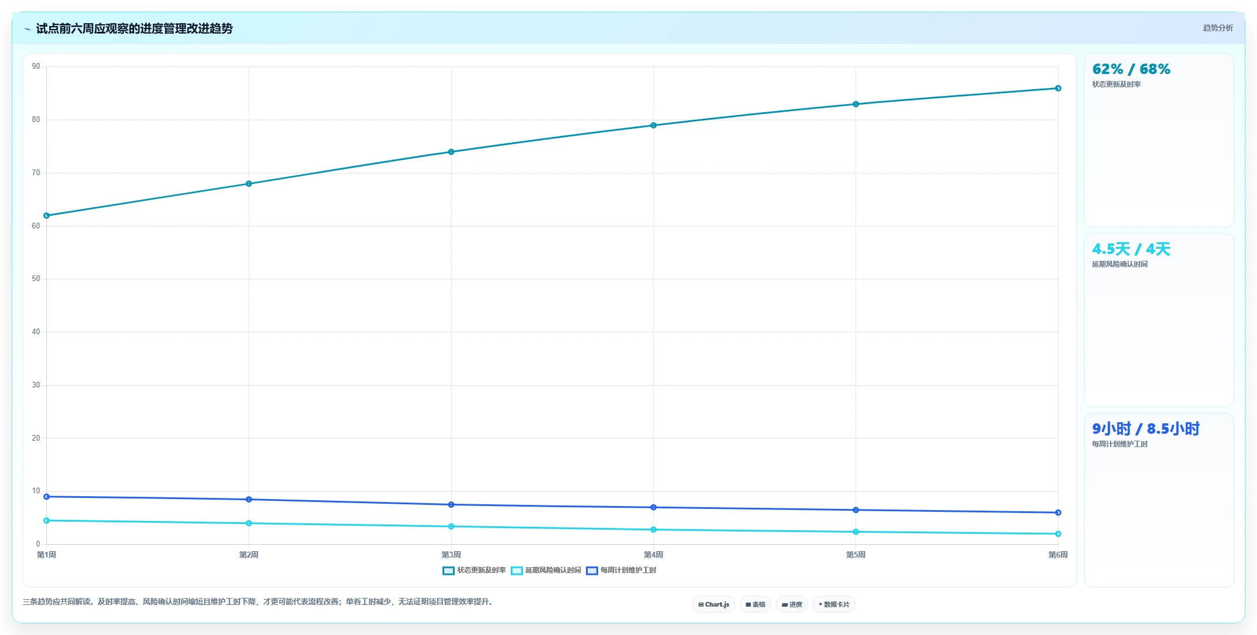Click the 每周计划维护工时 point at 第1周
Viewport: 1257px width, 635px height.
coord(47,497)
